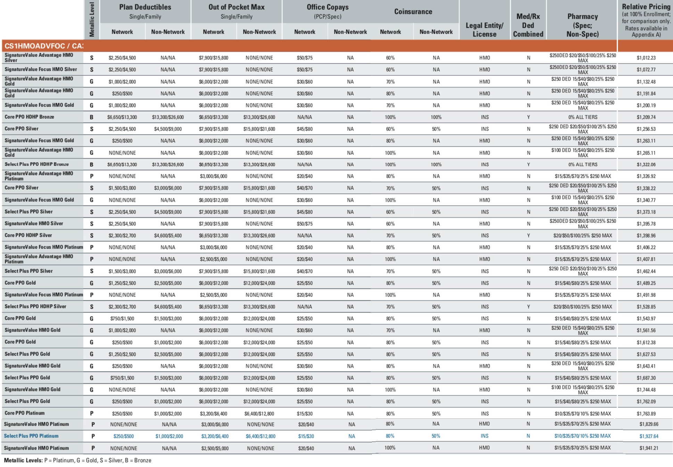This screenshot has height=467, width=673.
Task: Click the $1,927.64 price in blue row
Action: click(648, 436)
